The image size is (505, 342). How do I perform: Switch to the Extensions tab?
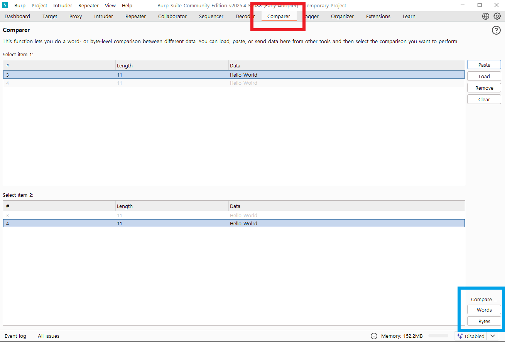(378, 16)
